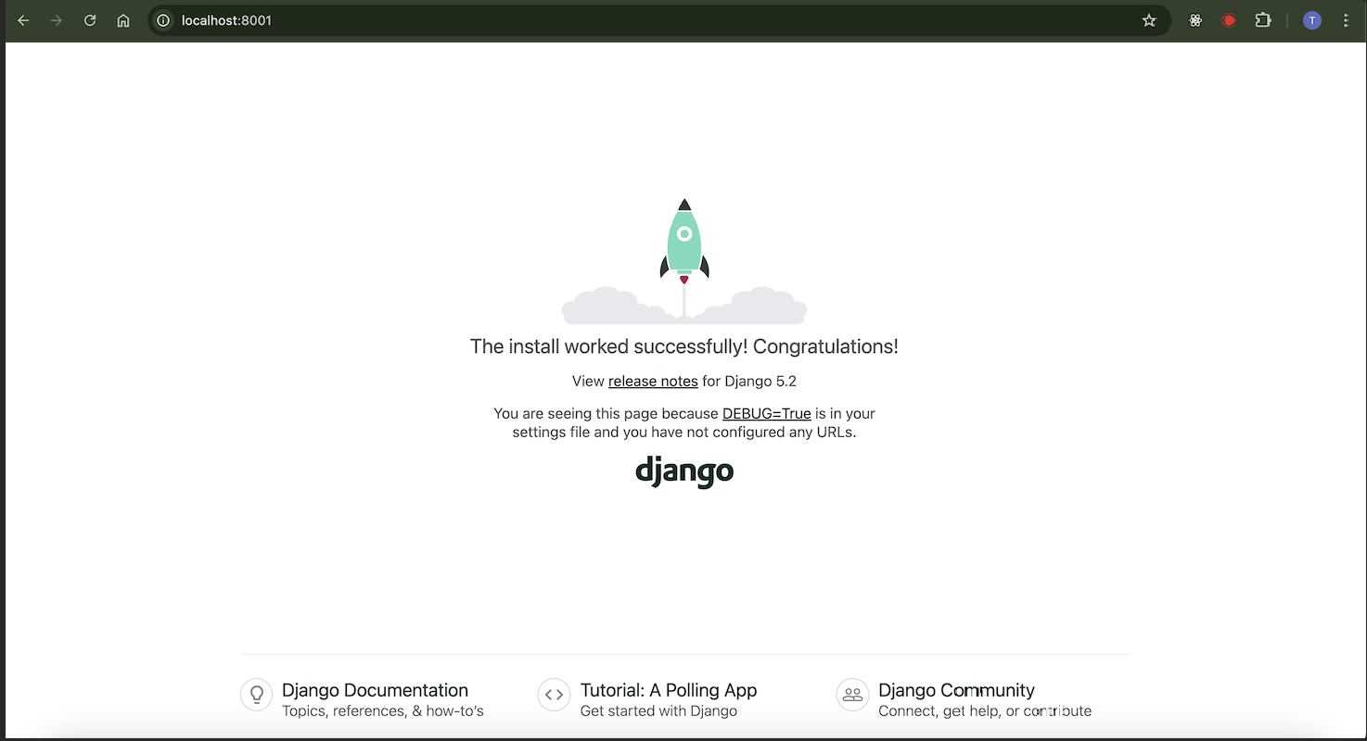Screen dimensions: 1367x741
Task: Click the browser back arrow
Action: (23, 20)
